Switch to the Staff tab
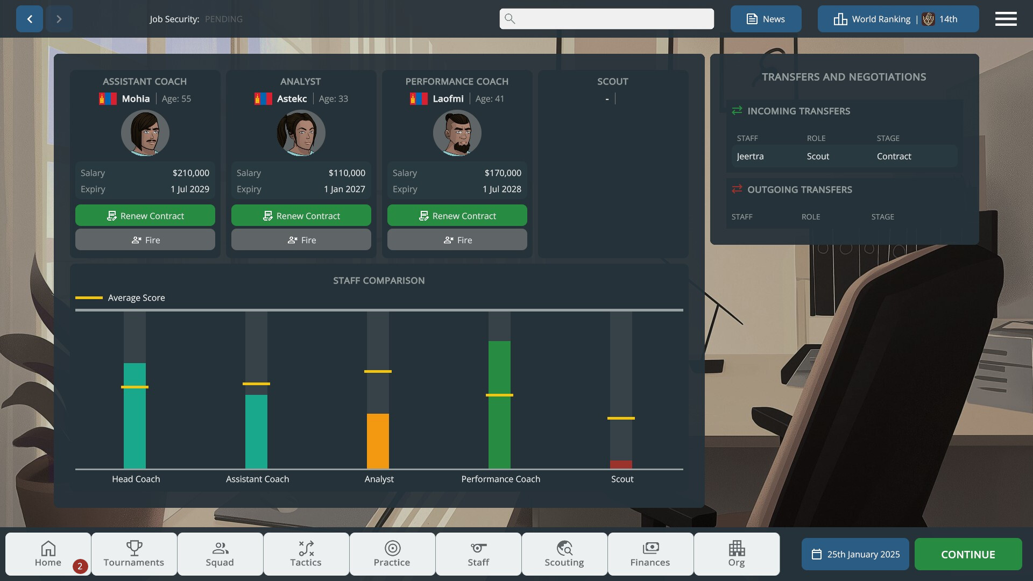Image resolution: width=1033 pixels, height=581 pixels. coord(478,554)
